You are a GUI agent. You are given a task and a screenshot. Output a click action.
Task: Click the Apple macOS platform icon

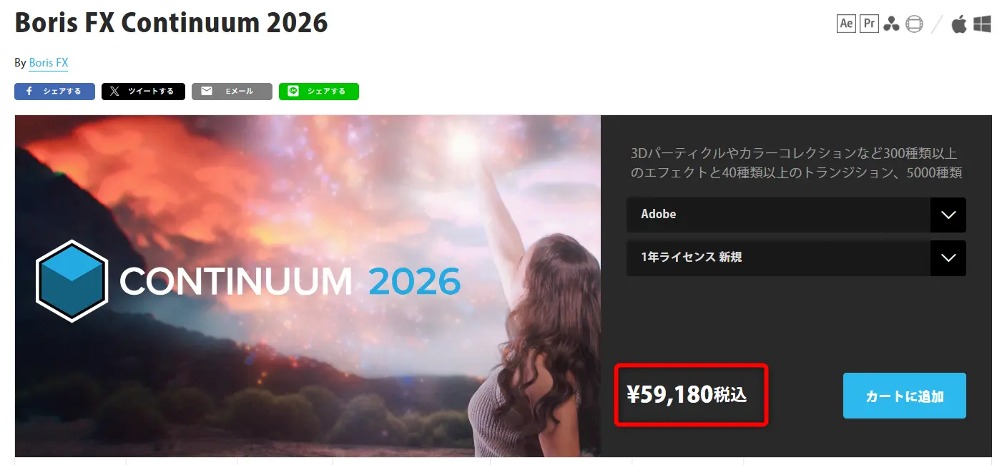click(x=959, y=24)
